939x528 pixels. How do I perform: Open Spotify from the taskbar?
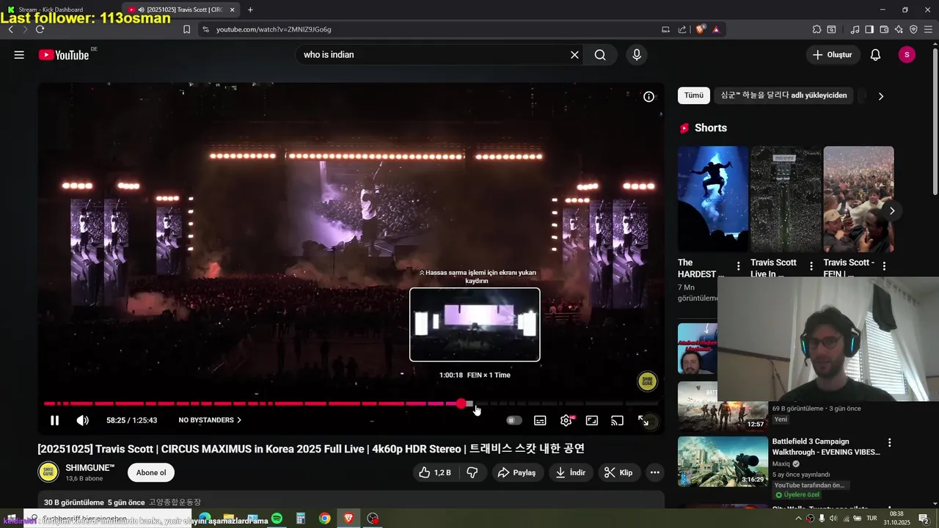pyautogui.click(x=277, y=518)
